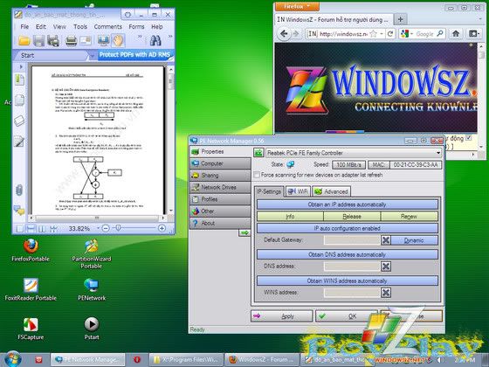Open Edit menu in Foxit Reader
The image size is (489, 367).
click(41, 27)
